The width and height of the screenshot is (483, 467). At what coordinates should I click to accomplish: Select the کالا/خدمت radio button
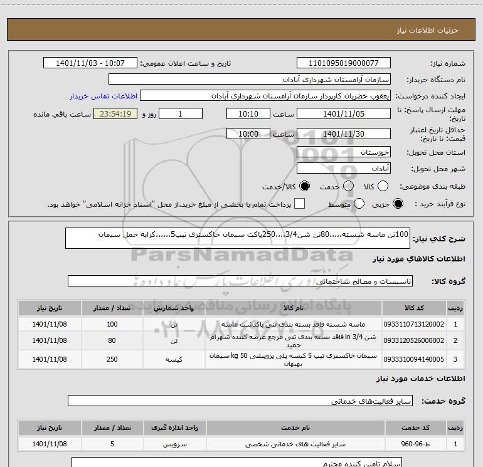[x=305, y=186]
